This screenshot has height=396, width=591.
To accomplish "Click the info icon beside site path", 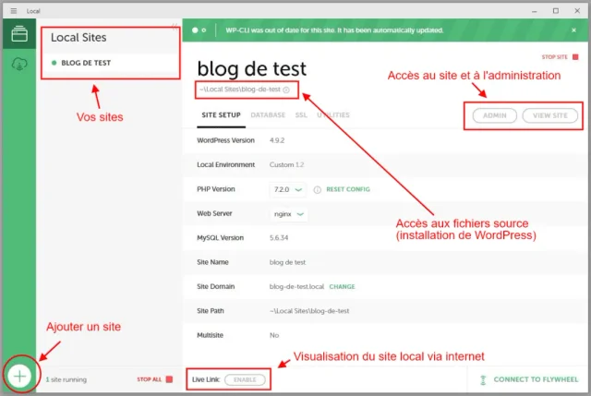I will tap(286, 90).
